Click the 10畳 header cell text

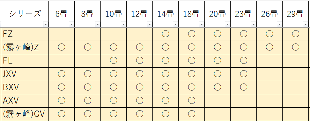114,14
